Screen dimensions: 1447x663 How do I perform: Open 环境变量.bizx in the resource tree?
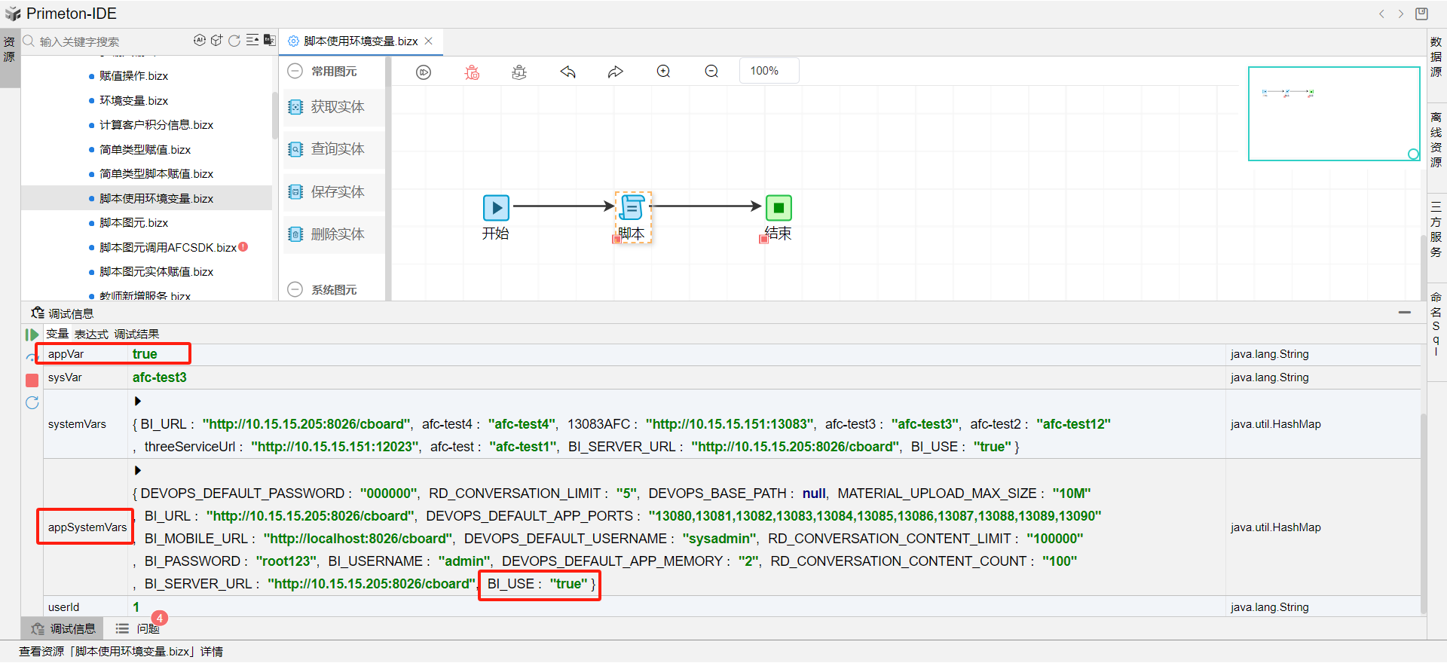pyautogui.click(x=133, y=100)
